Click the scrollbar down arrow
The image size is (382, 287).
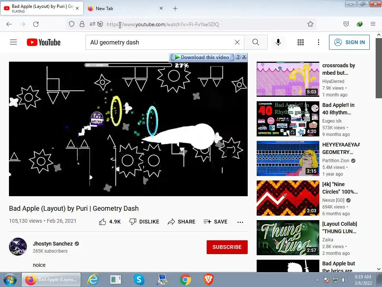click(x=379, y=269)
